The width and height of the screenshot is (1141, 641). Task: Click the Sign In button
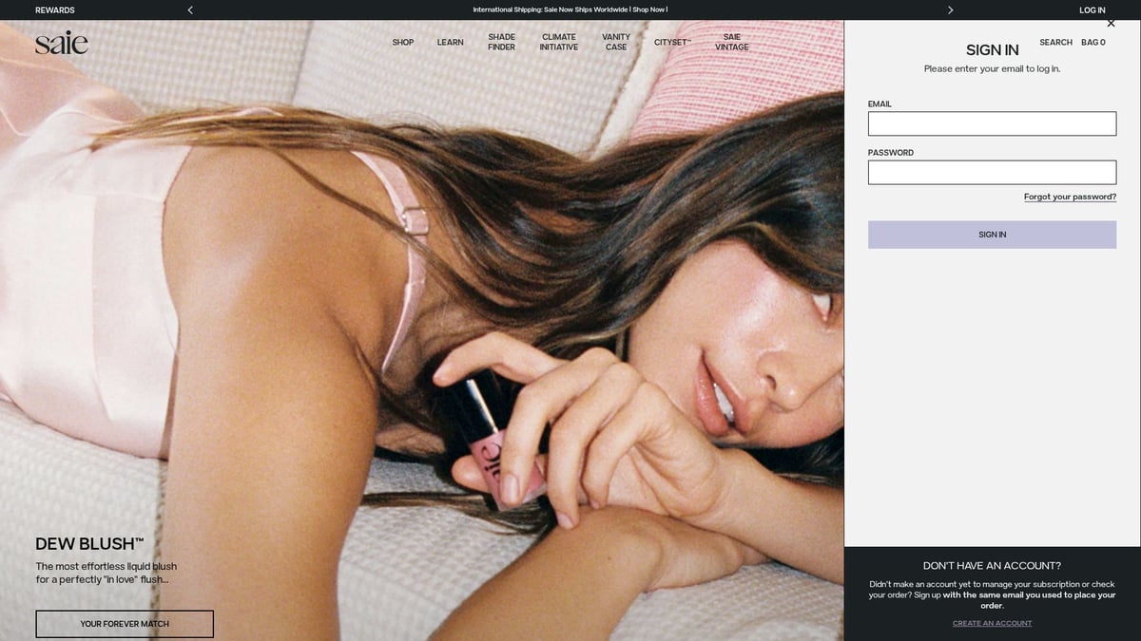(x=992, y=235)
